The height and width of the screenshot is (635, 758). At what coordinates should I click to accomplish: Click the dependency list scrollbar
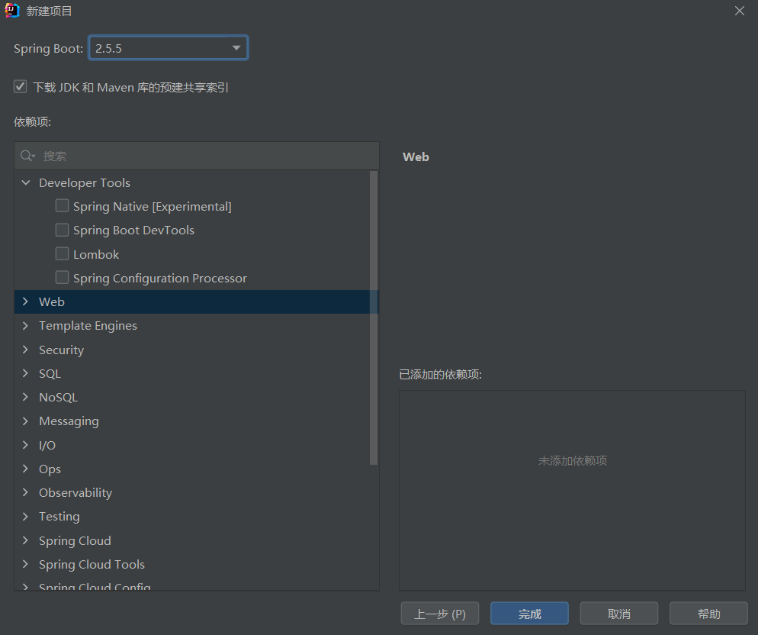[x=373, y=317]
